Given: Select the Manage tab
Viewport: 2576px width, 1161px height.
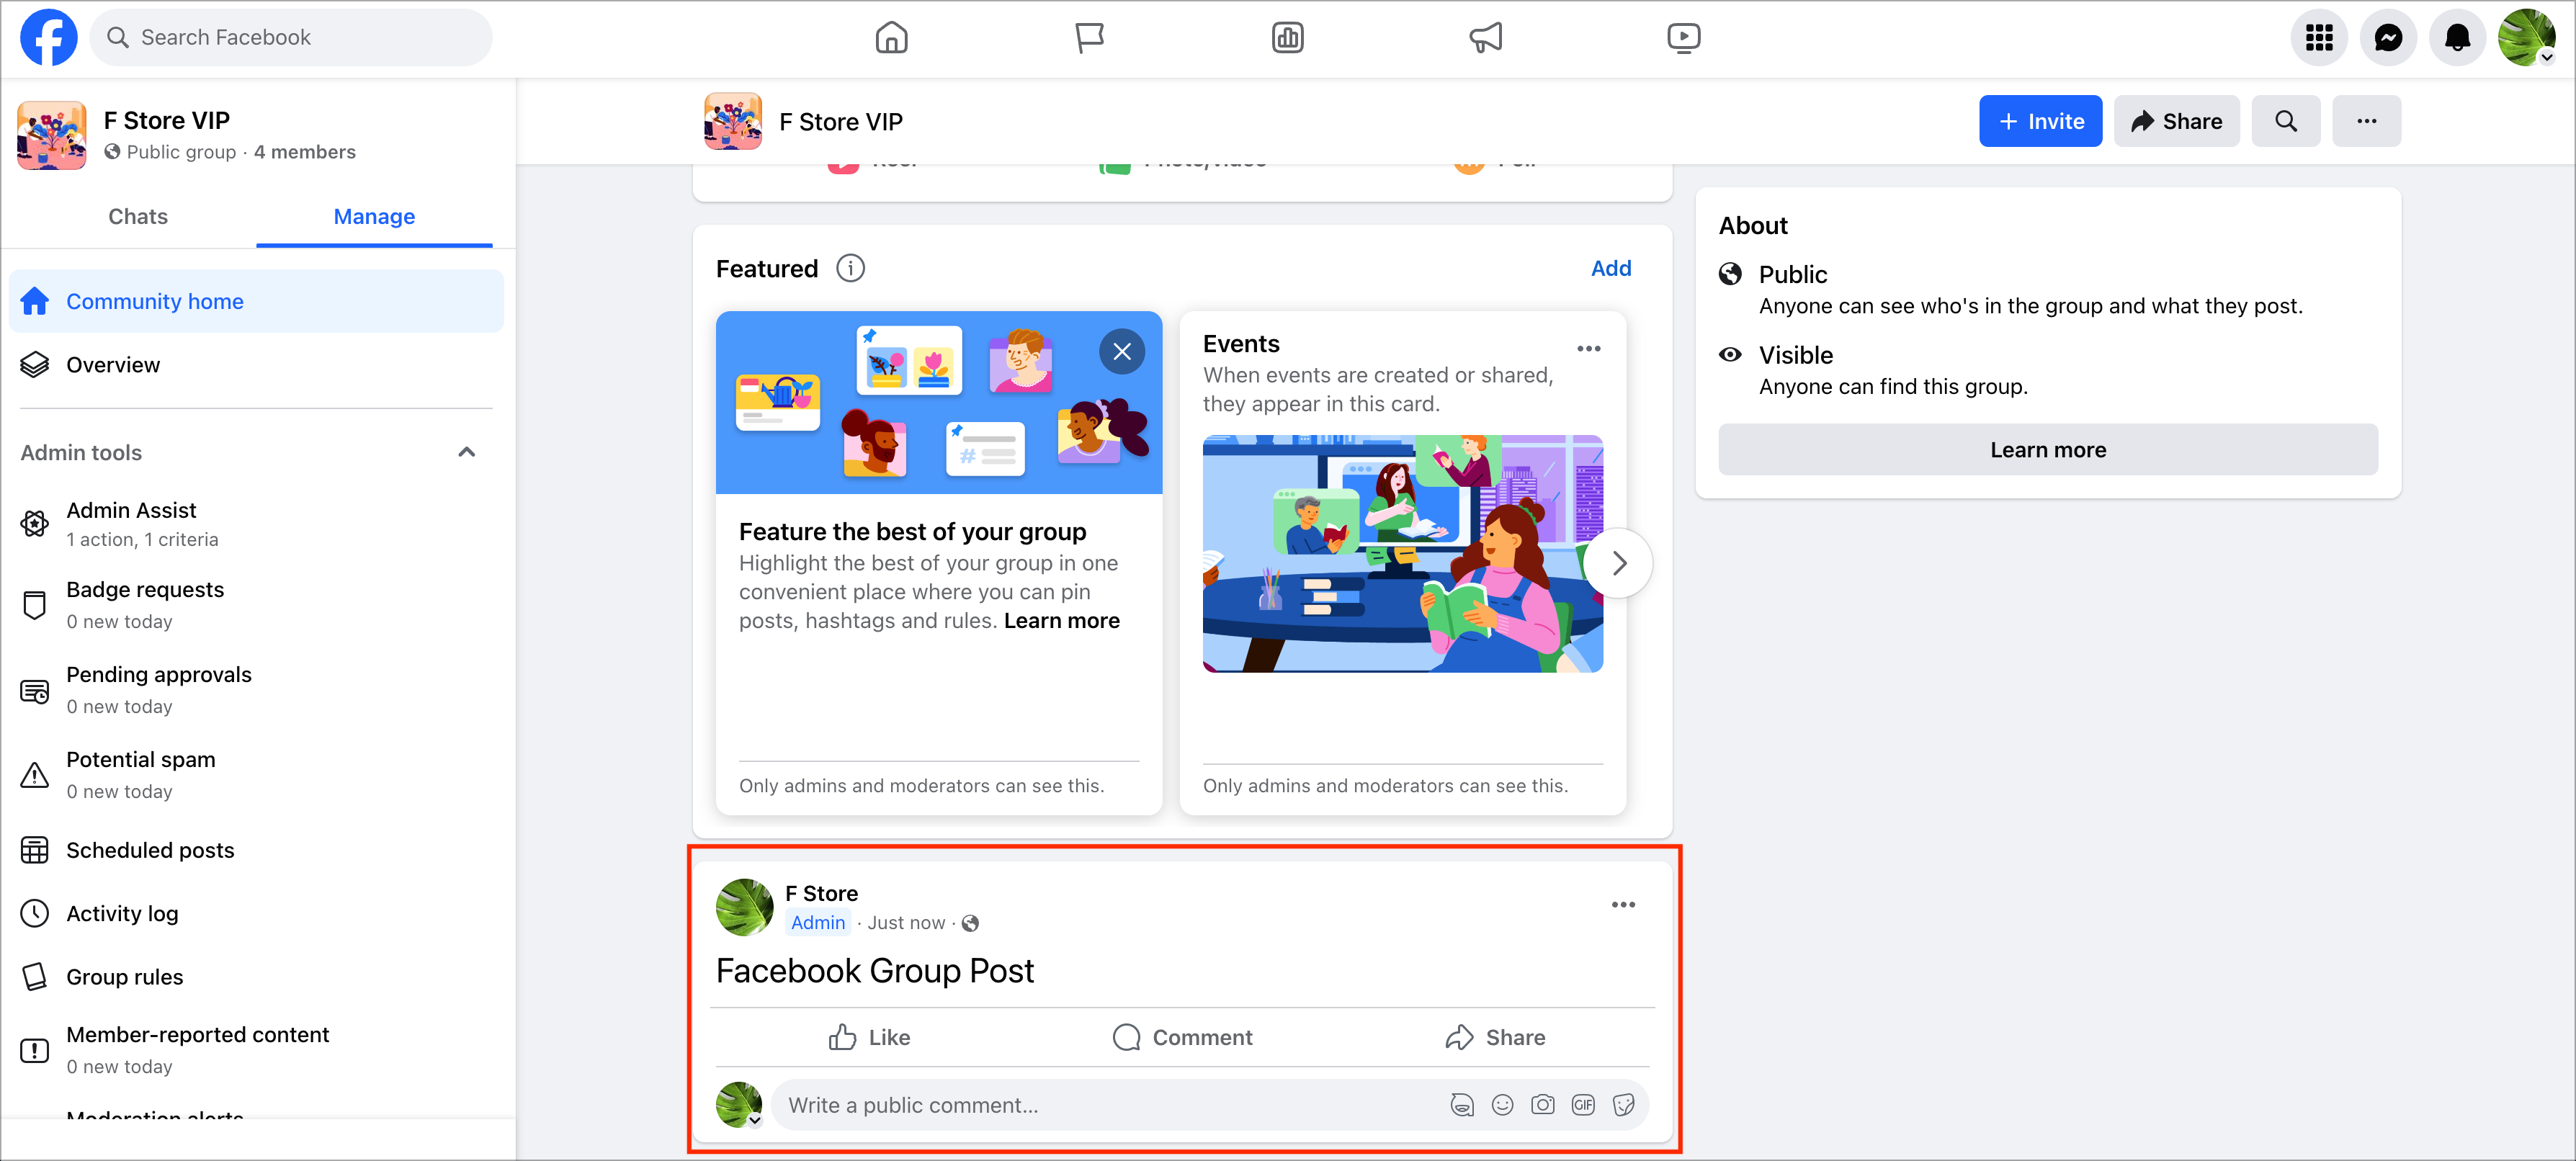Looking at the screenshot, I should point(374,216).
